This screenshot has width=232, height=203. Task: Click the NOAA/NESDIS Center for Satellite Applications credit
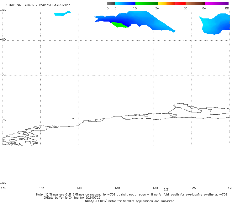[129, 201]
